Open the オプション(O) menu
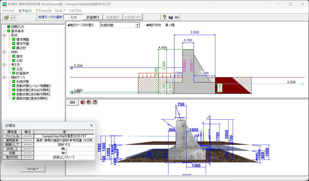This screenshot has height=181, width=309. 44,11
